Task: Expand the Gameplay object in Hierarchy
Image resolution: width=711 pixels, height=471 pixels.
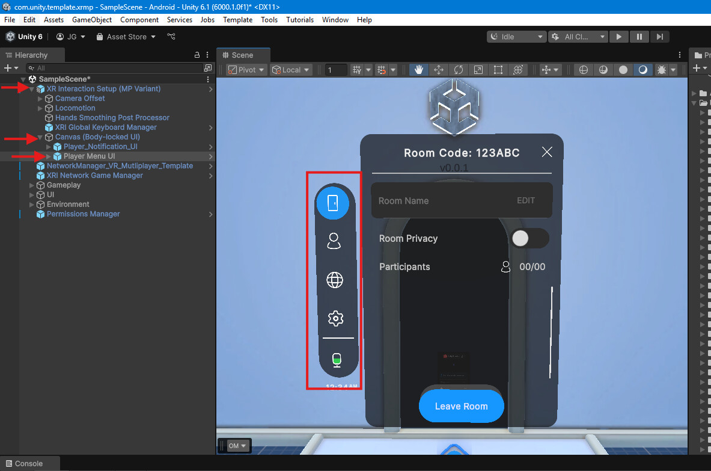Action: 31,185
